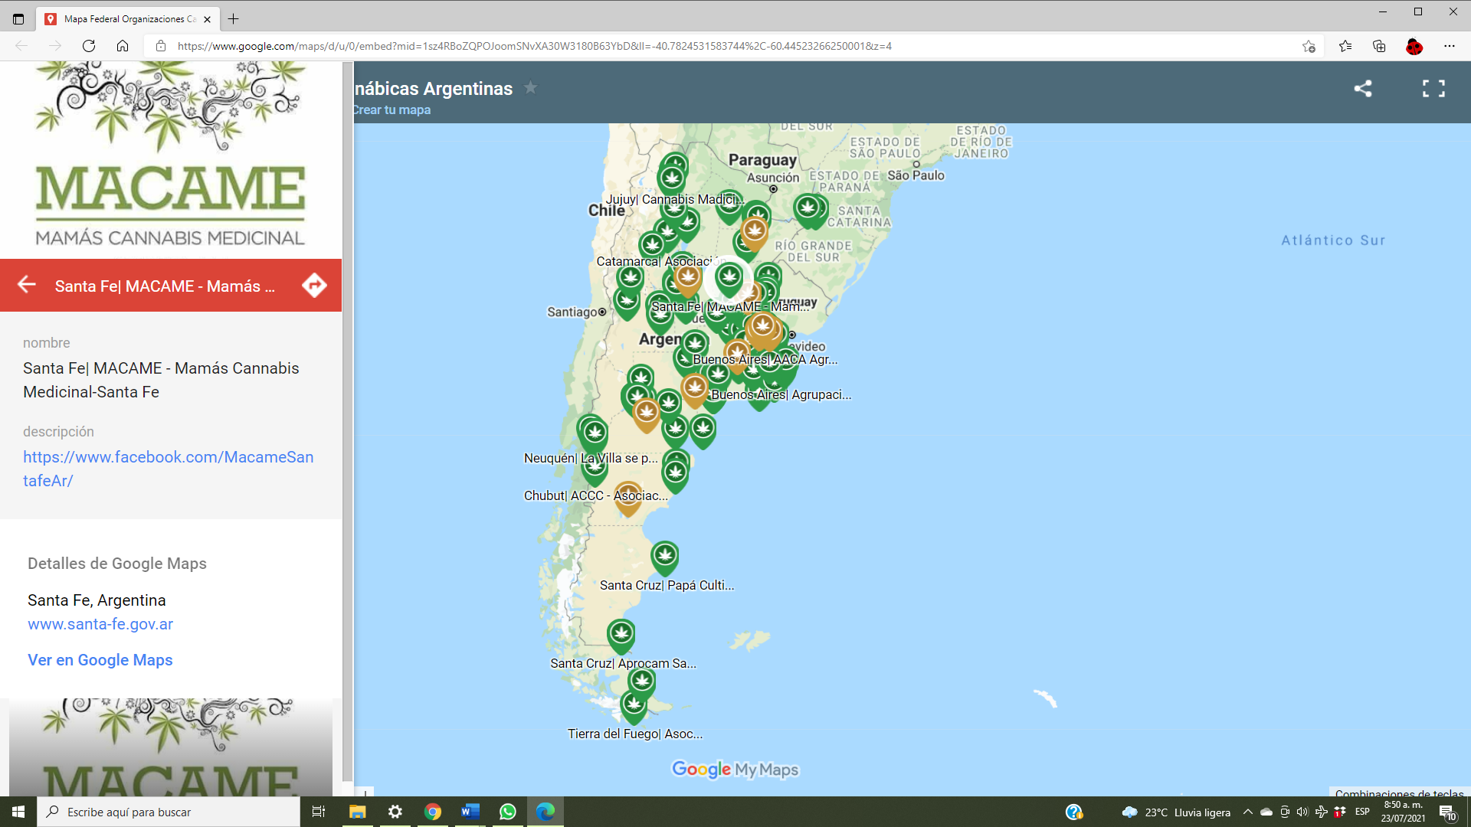This screenshot has height=827, width=1471.
Task: Open Settings gear in taskbar
Action: [x=395, y=812]
